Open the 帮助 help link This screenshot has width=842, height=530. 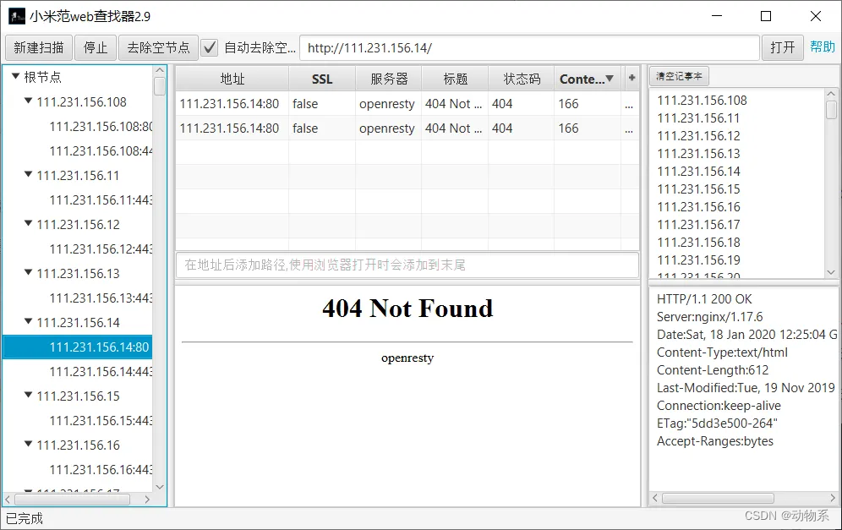pos(822,46)
